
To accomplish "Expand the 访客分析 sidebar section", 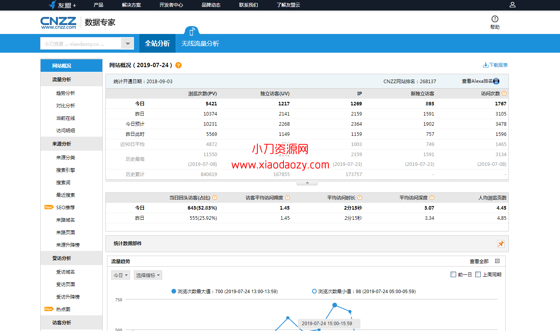I will click(x=71, y=322).
